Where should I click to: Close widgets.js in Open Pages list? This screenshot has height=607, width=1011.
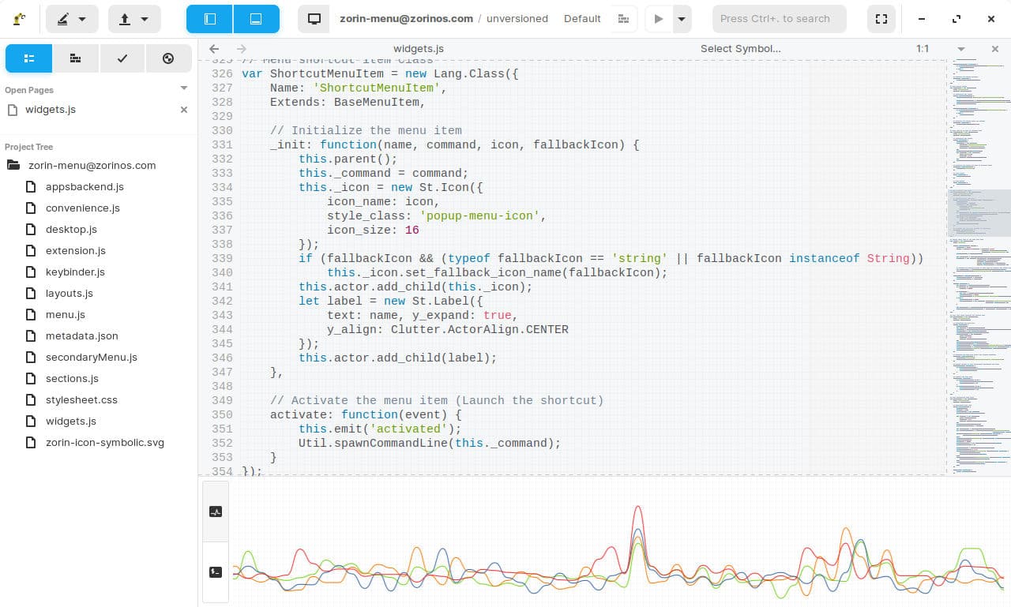coord(184,110)
